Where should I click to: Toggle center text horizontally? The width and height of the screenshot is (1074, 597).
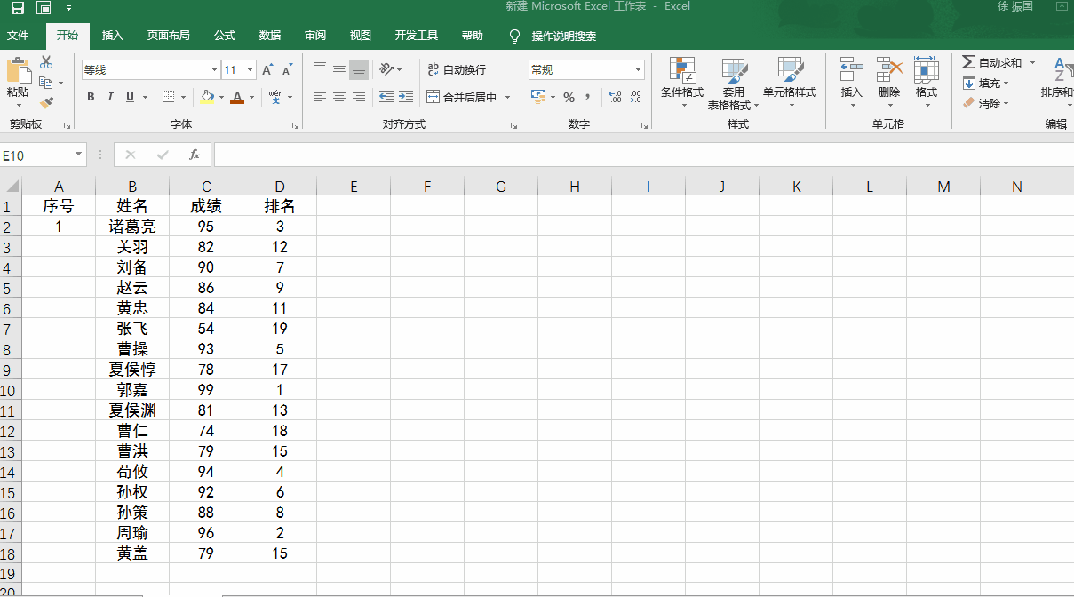pyautogui.click(x=339, y=97)
